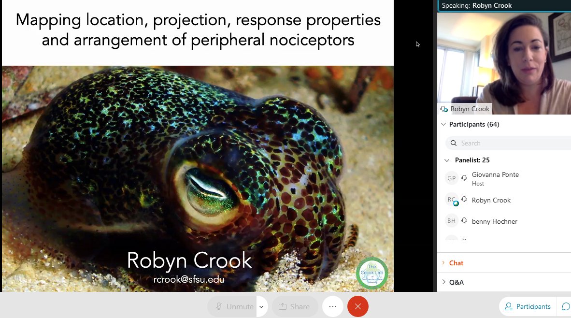This screenshot has height=318, width=571.
Task: Click headset icon next to benny Hochner
Action: point(464,220)
